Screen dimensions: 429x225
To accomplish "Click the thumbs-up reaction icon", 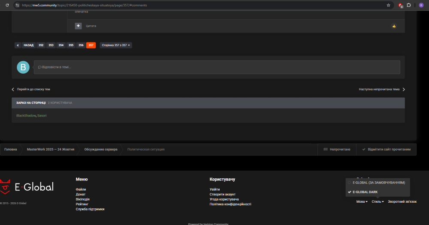I will coord(394,26).
